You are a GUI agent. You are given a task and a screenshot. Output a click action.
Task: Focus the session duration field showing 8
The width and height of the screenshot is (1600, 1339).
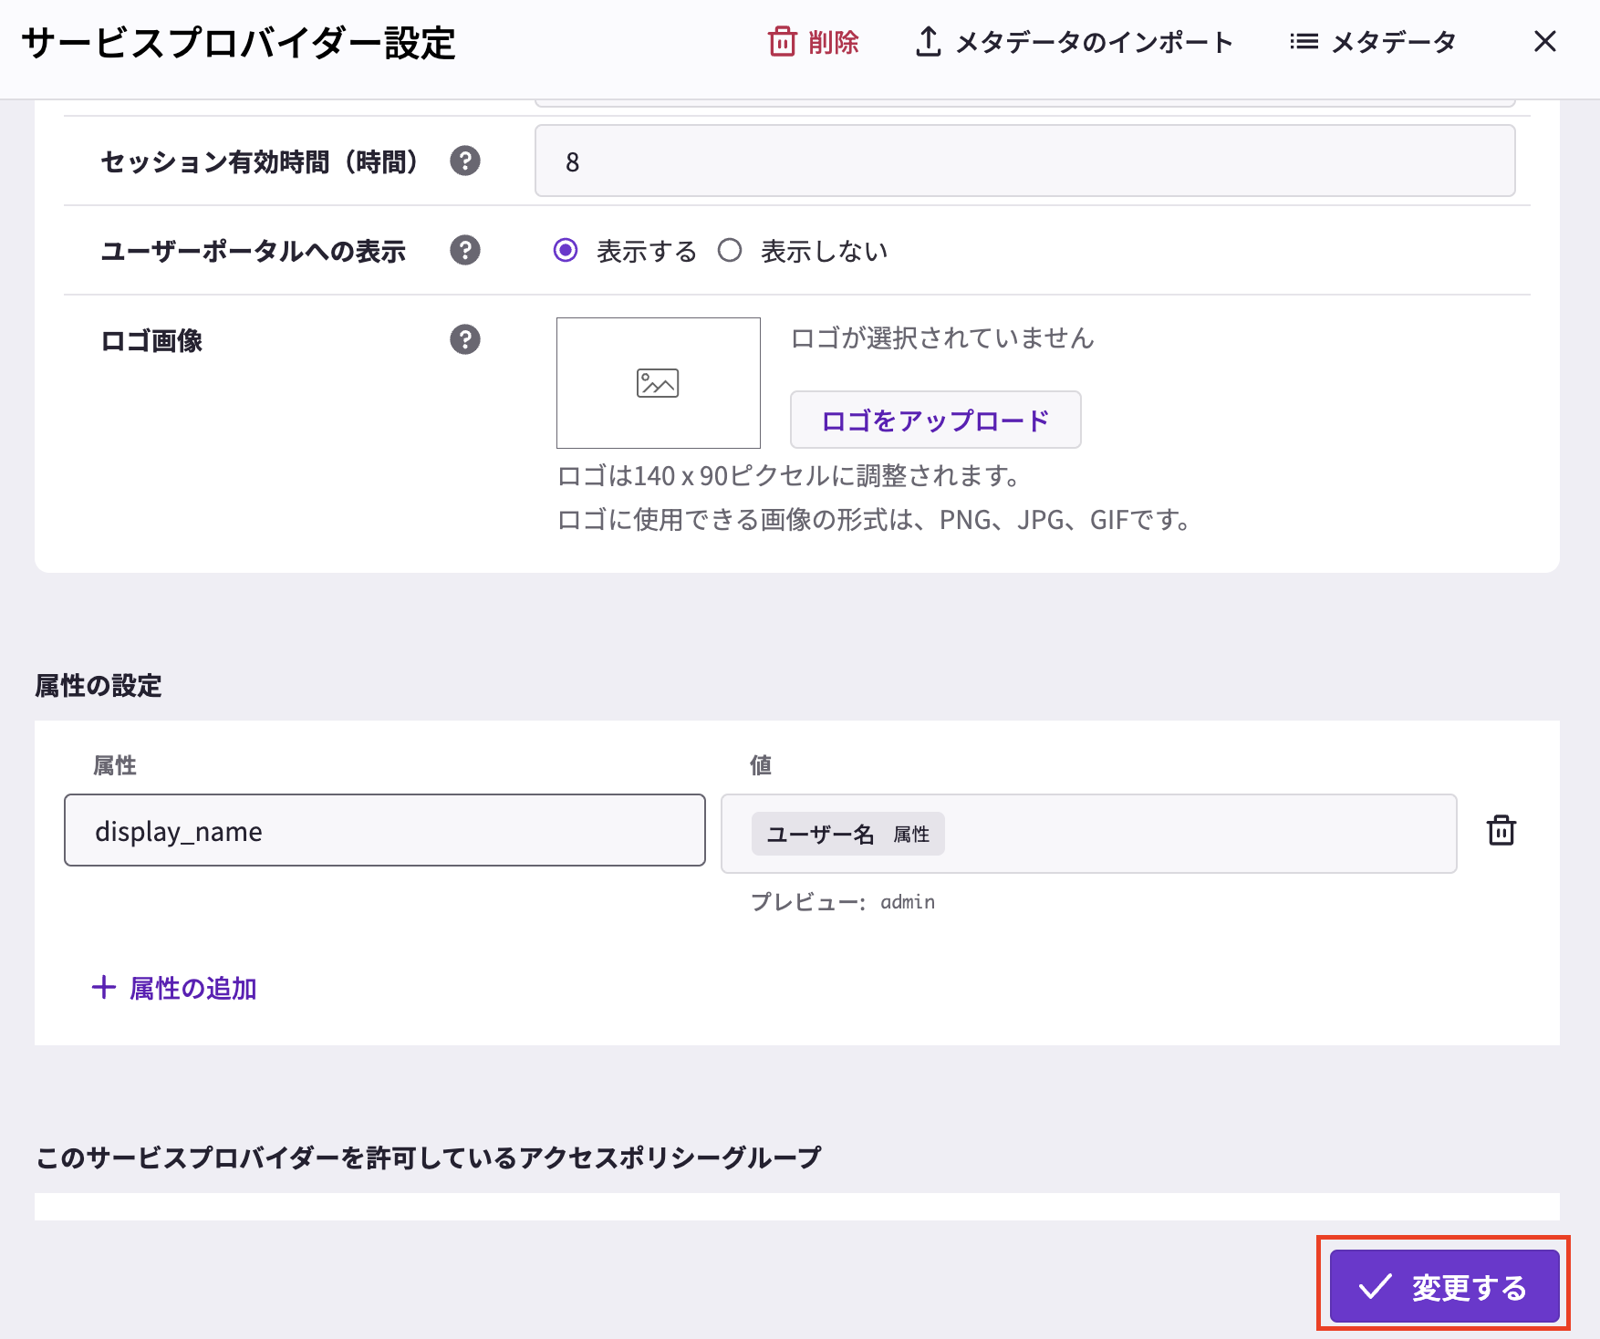[x=1024, y=161]
